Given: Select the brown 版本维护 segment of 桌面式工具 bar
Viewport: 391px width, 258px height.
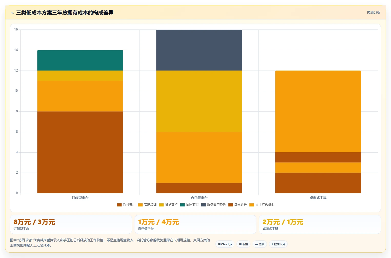Looking at the screenshot, I should pos(318,157).
